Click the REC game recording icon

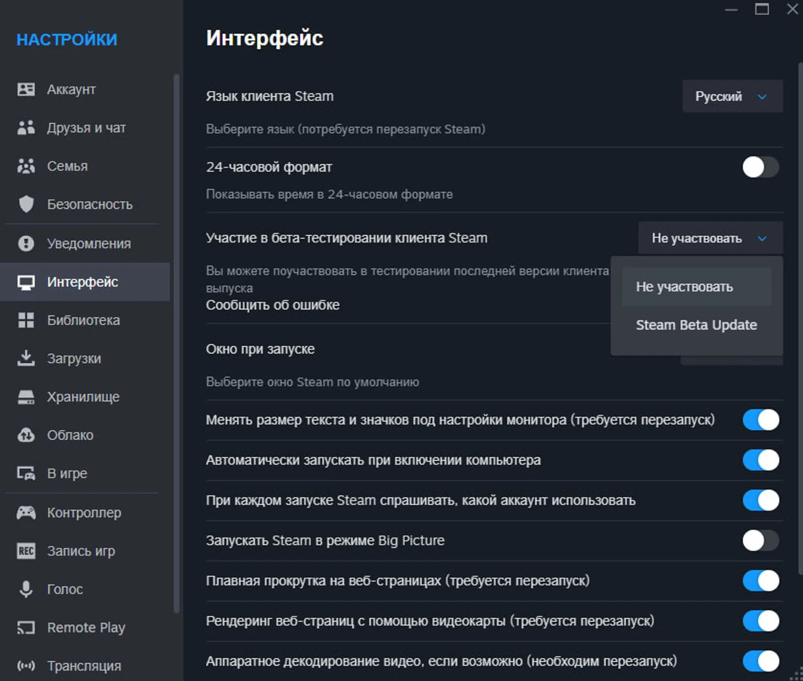pos(26,551)
